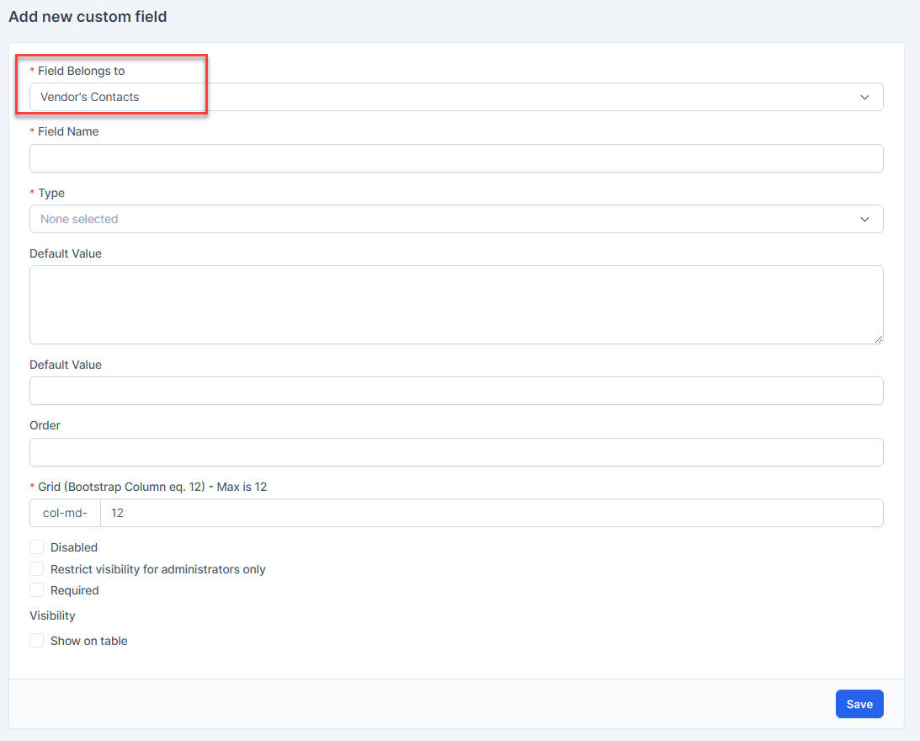The width and height of the screenshot is (920, 741).
Task: Click the Order input field
Action: [455, 452]
